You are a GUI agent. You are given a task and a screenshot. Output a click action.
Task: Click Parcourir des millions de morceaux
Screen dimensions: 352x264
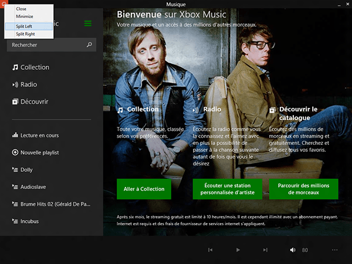click(x=303, y=189)
